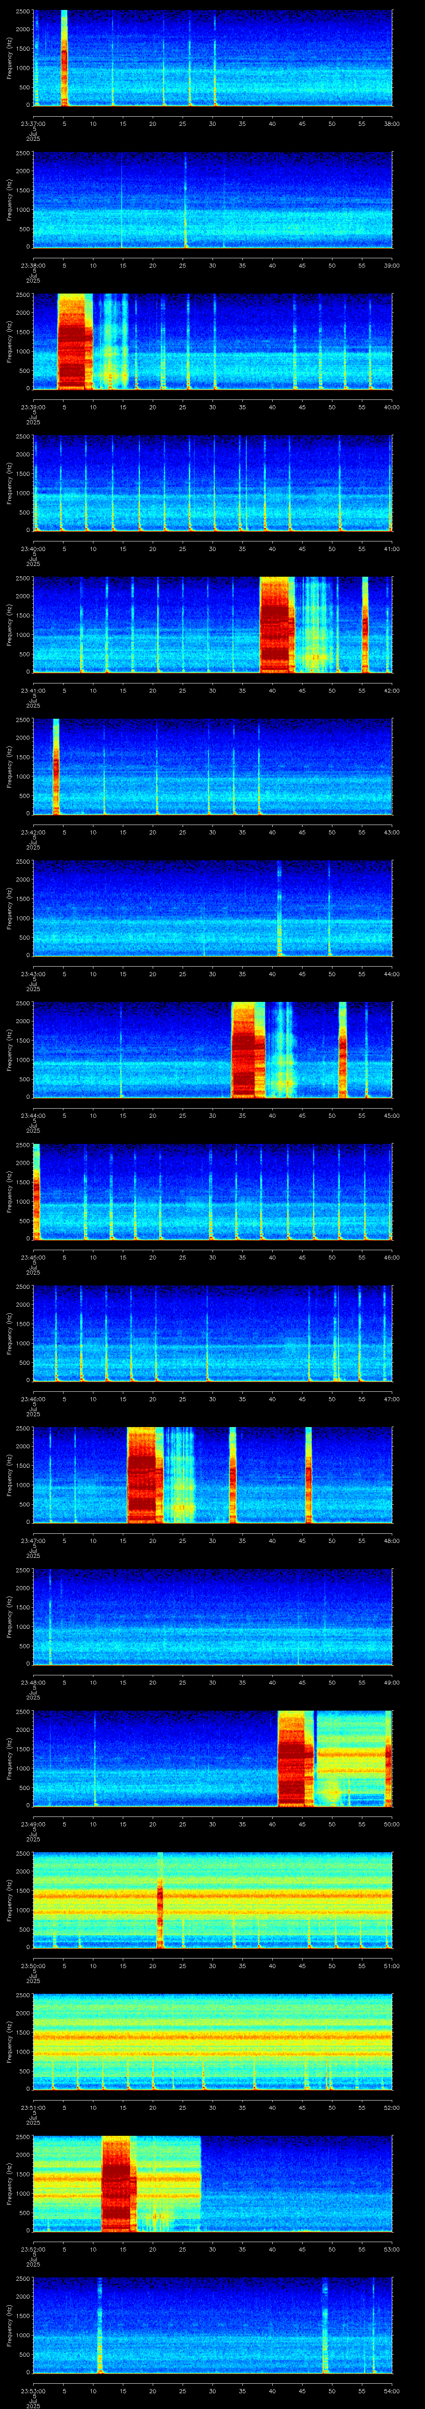The width and height of the screenshot is (425, 2409).
Task: Open the quiet 23:43 spectrogram panel
Action: pyautogui.click(x=212, y=908)
